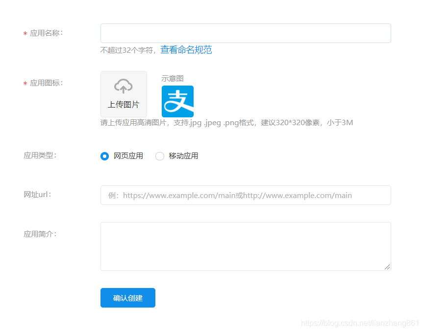Select the 网页应用 radio button
This screenshot has width=423, height=332.
[105, 156]
